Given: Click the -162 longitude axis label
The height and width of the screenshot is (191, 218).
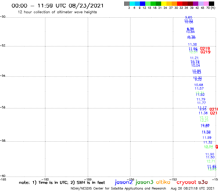Looking at the screenshot, I should [45, 179].
